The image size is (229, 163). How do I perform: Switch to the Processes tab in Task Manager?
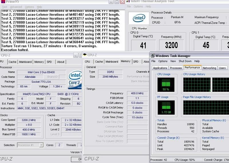(176, 68)
